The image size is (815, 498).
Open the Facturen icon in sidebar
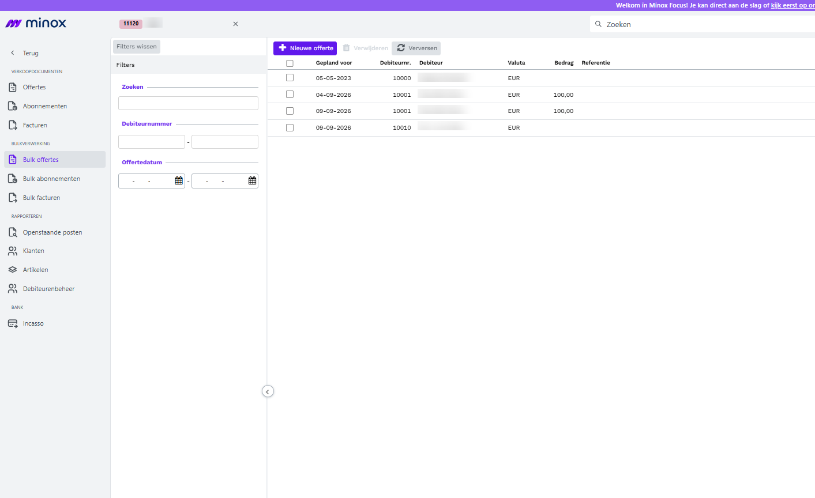pos(13,125)
